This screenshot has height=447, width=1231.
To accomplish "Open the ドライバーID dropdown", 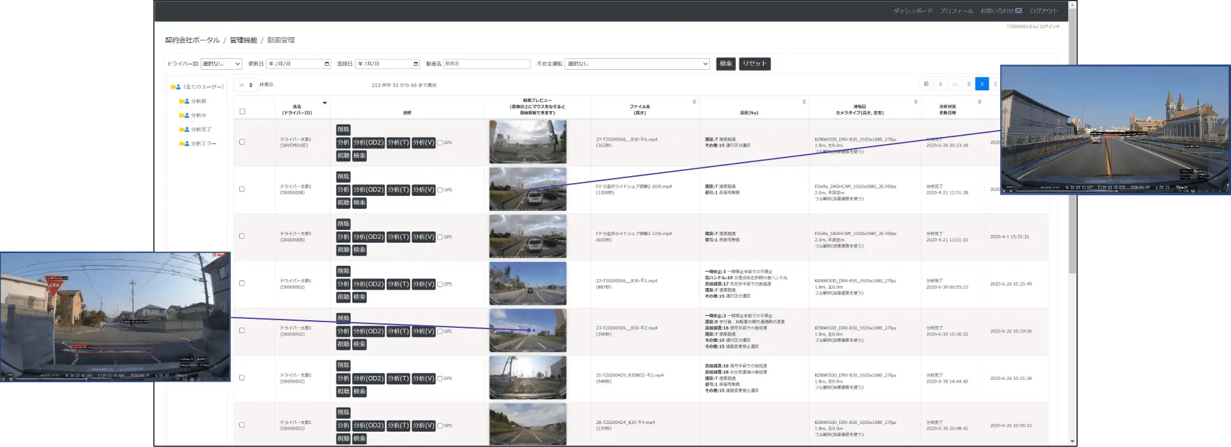I will [x=221, y=64].
